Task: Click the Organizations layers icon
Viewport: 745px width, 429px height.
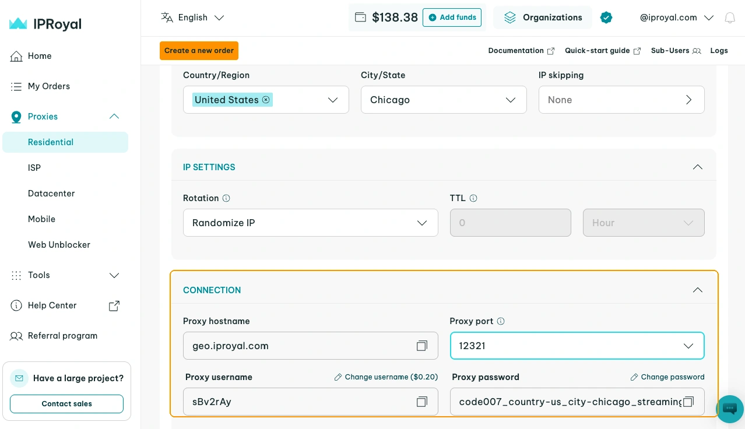Action: tap(510, 17)
